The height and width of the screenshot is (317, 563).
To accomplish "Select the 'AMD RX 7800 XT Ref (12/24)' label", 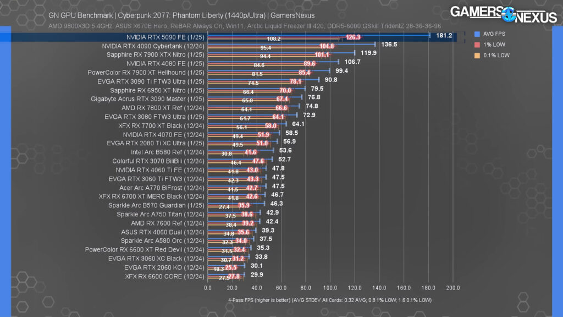I will click(163, 108).
